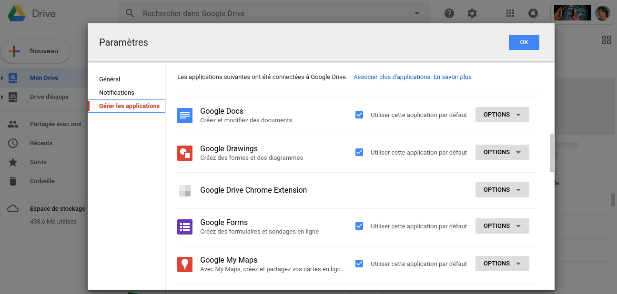Open the notifications bell
This screenshot has height=294, width=617.
pos(533,13)
